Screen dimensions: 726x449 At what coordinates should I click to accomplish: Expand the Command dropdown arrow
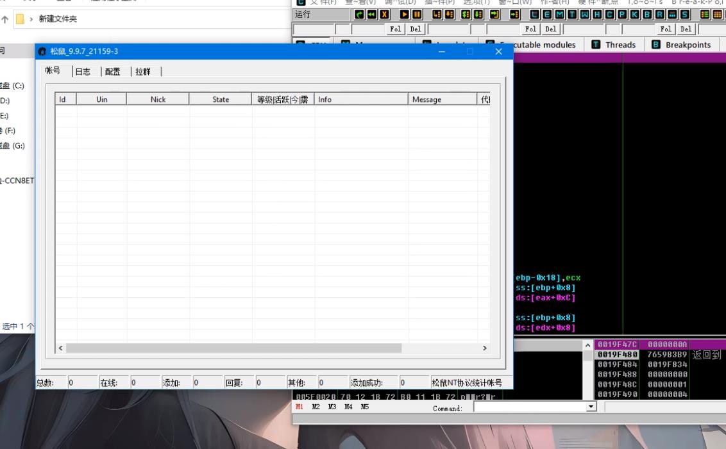[591, 407]
